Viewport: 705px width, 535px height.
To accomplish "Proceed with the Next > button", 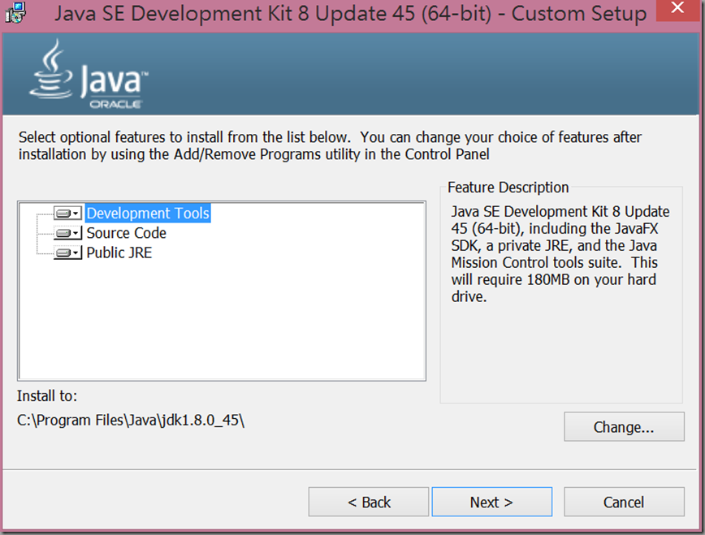I will pos(491,502).
